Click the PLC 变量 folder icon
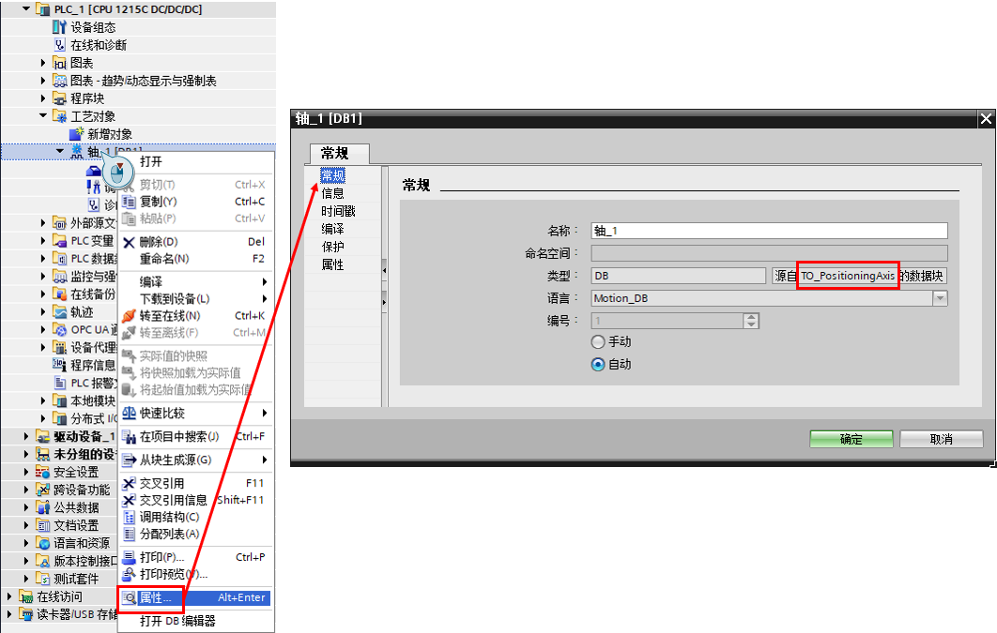Image resolution: width=997 pixels, height=633 pixels. coord(60,240)
